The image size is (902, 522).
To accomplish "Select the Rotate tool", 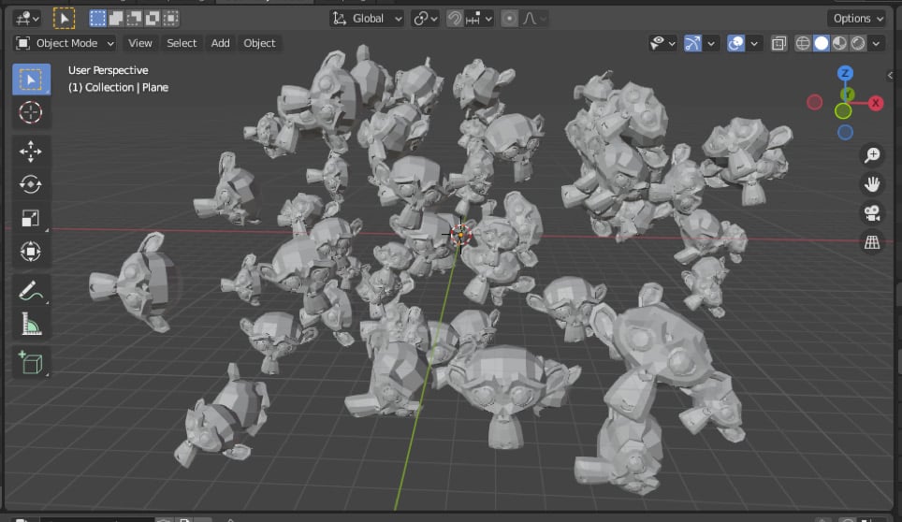I will [31, 184].
